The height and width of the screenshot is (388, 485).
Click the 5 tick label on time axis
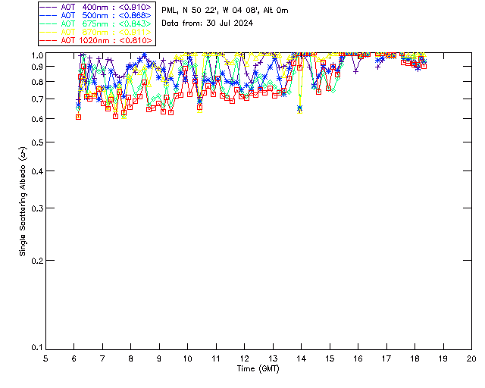coord(46,358)
